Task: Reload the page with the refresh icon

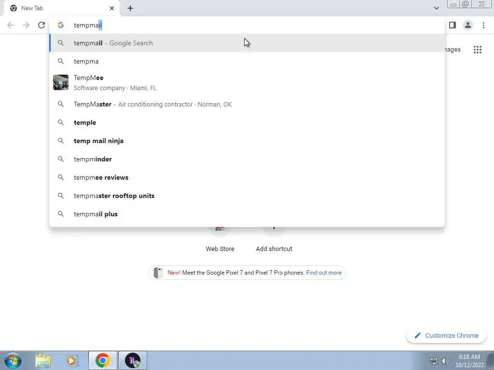Action: point(41,25)
